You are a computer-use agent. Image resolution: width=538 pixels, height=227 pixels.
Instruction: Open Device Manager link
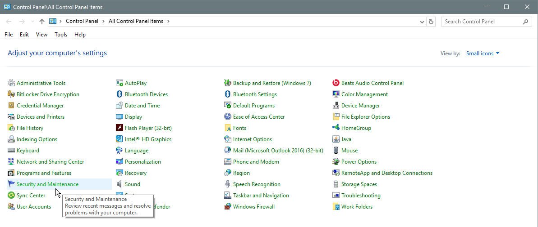pyautogui.click(x=361, y=106)
